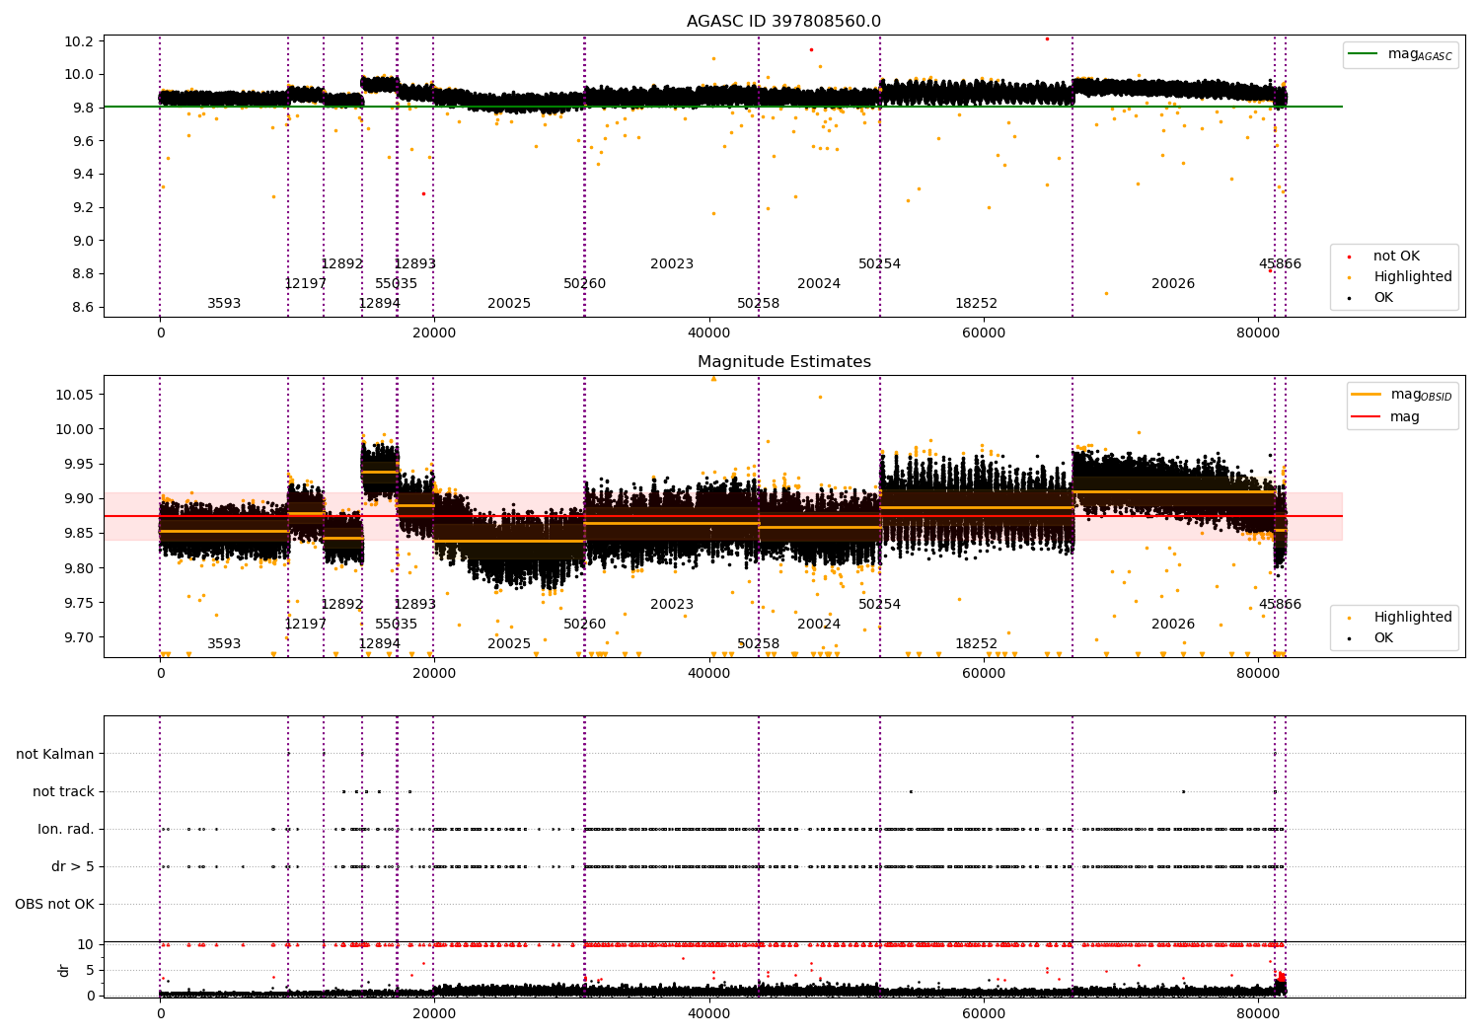The height and width of the screenshot is (1036, 1480).
Task: Click obsid label 20026 in AGASC ID plot
Action: 1173,284
